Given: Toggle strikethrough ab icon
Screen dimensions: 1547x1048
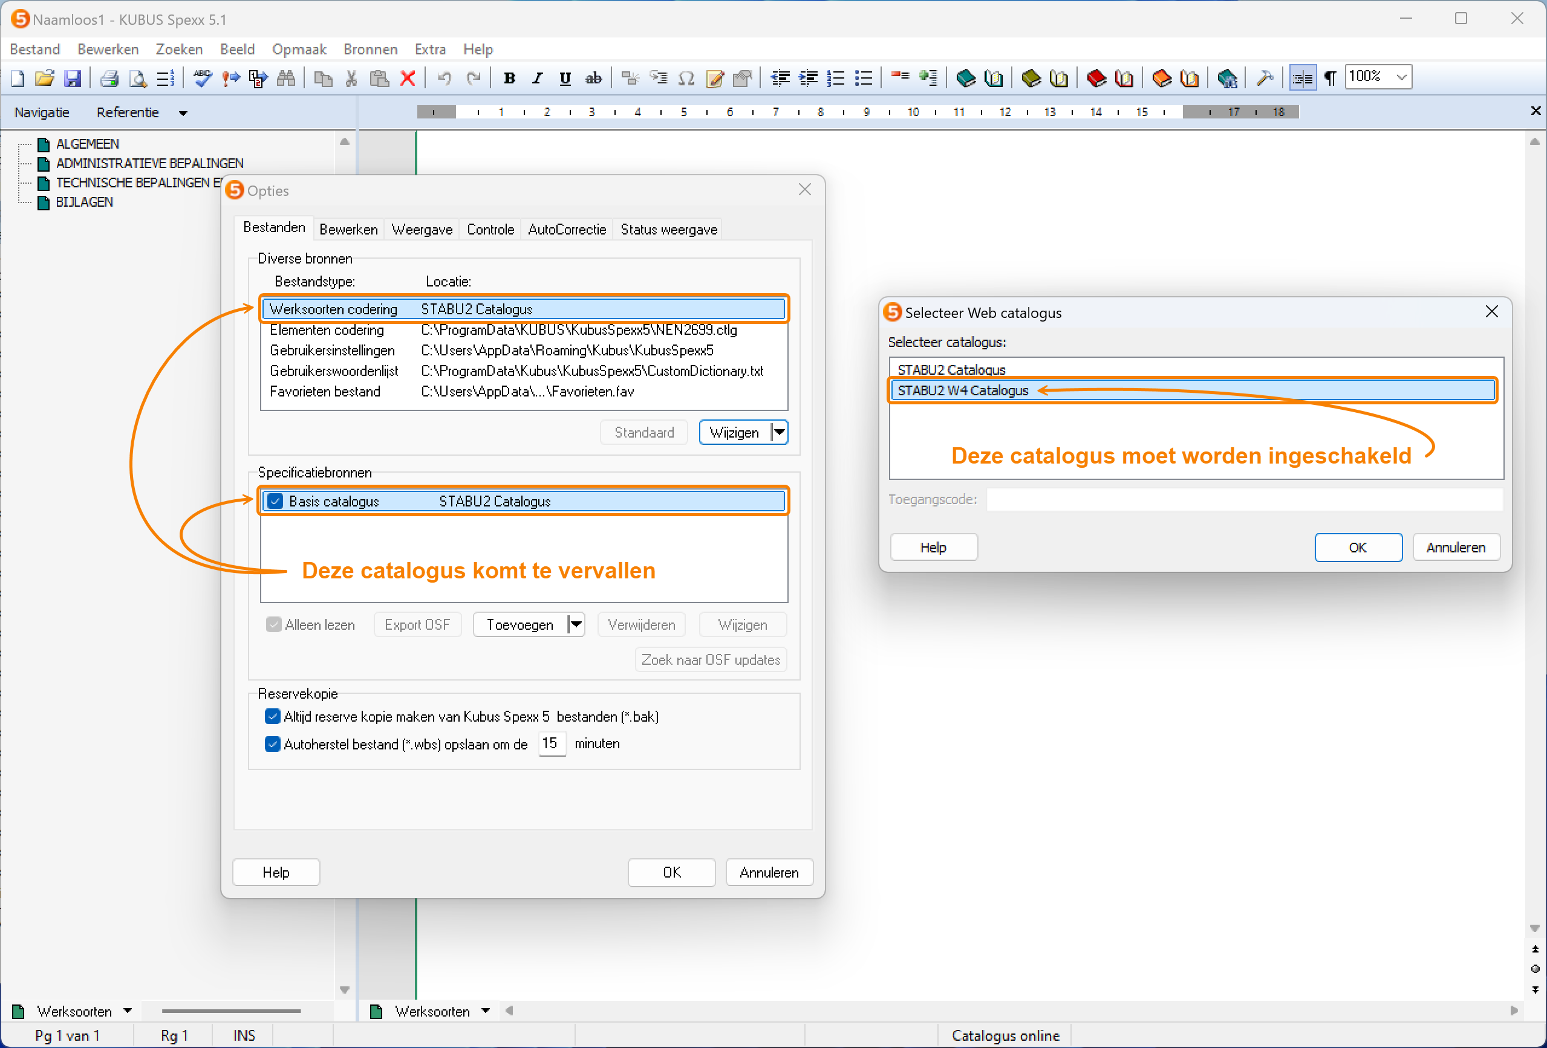Looking at the screenshot, I should coord(593,79).
